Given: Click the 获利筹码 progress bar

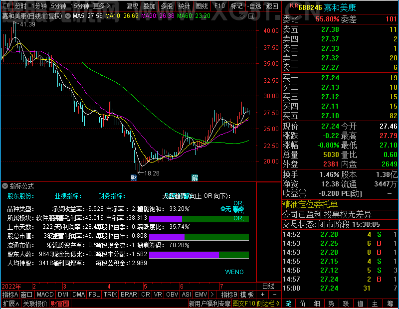Looking at the screenshot, I should [x=199, y=255].
